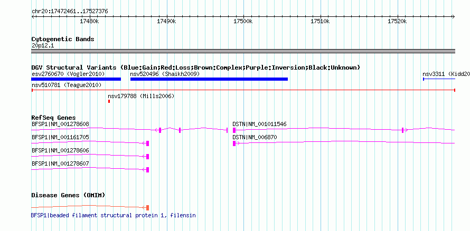Open the esv2760670 (Vogler2010) label
470x231 pixels.
pyautogui.click(x=68, y=74)
